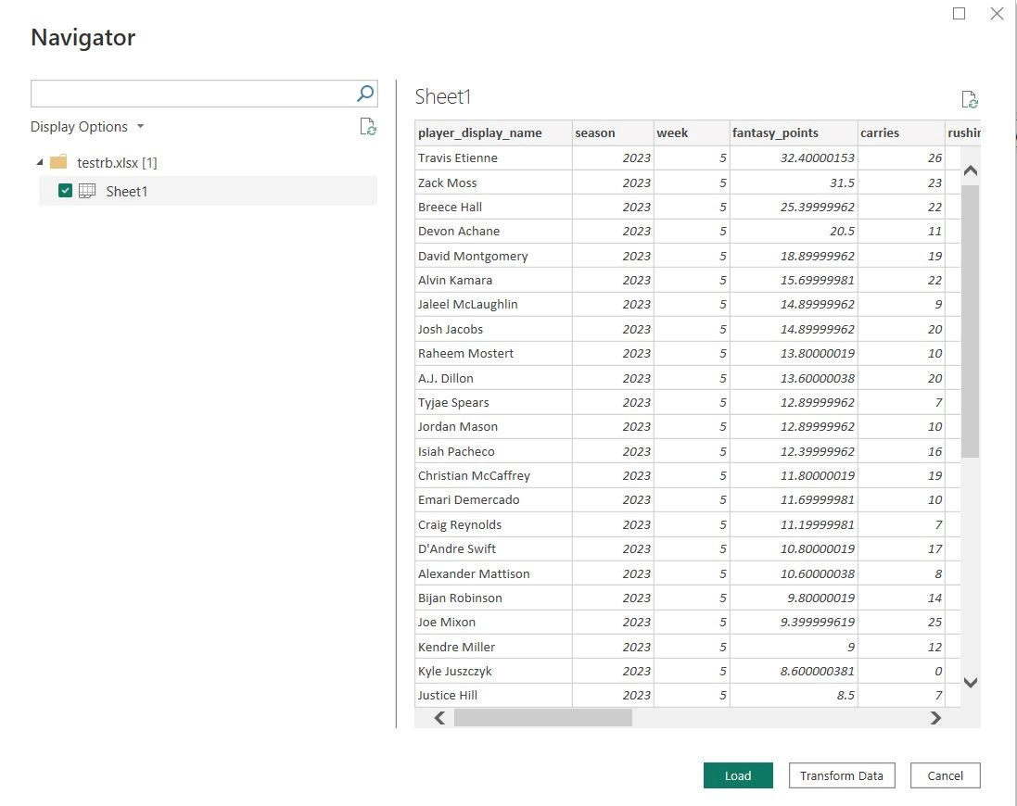
Task: Click the table icon next to Sheet1
Action: coord(88,191)
